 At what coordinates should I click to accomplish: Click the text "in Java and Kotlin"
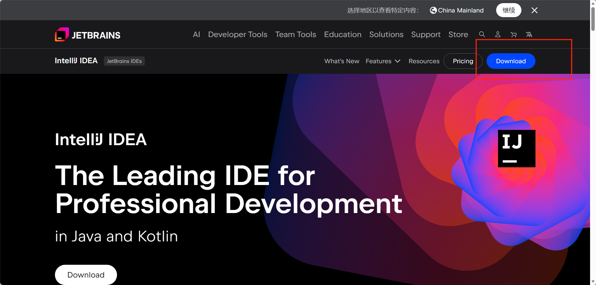pyautogui.click(x=116, y=236)
